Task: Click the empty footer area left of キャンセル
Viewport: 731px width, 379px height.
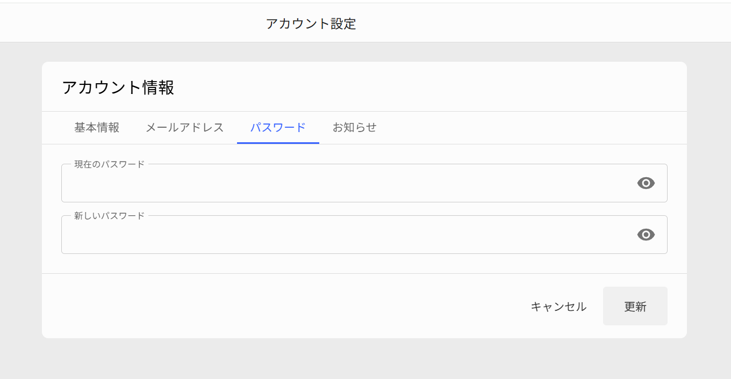Action: coord(279,307)
